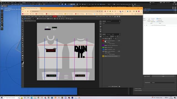This screenshot has height=99, width=177.
Task: Select the Brush tool in Photopea's toolbar
Action: click(x=23, y=36)
